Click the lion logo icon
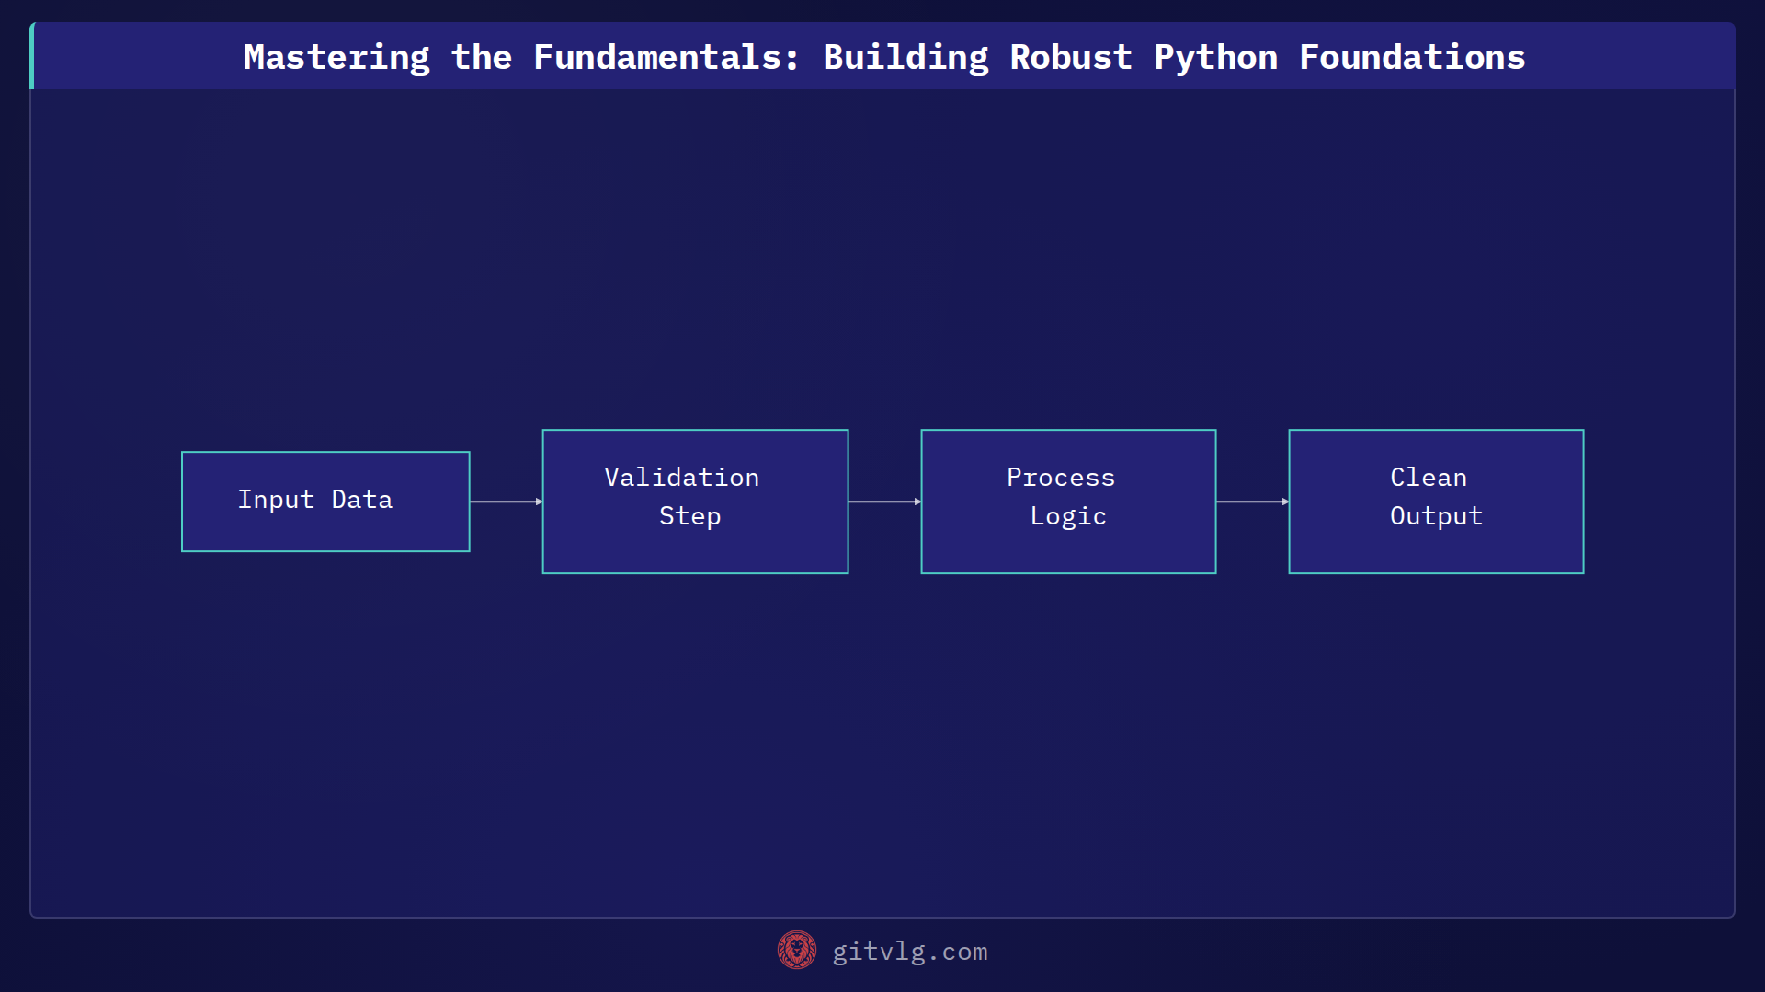Viewport: 1765px width, 992px height. pyautogui.click(x=796, y=950)
